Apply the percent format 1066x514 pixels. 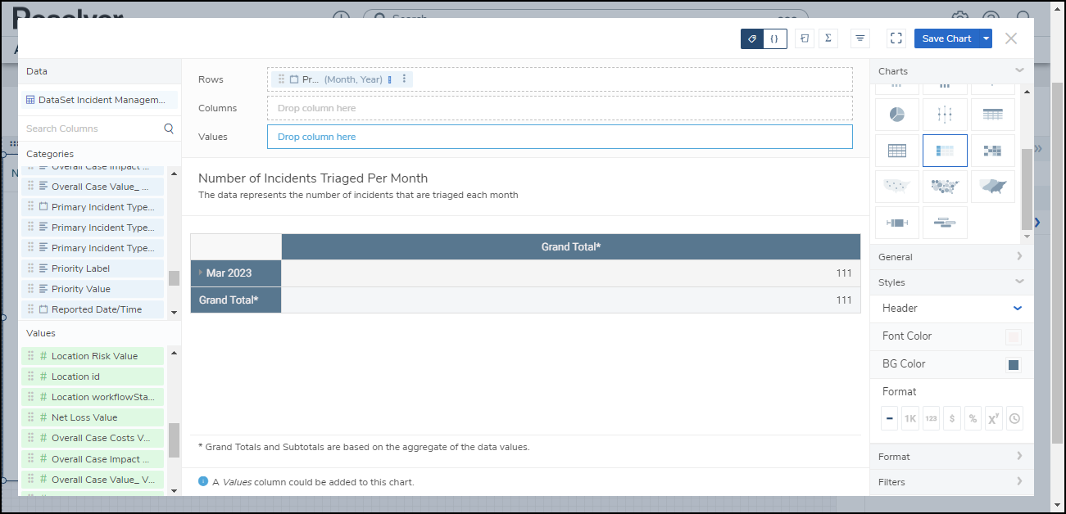tap(973, 418)
